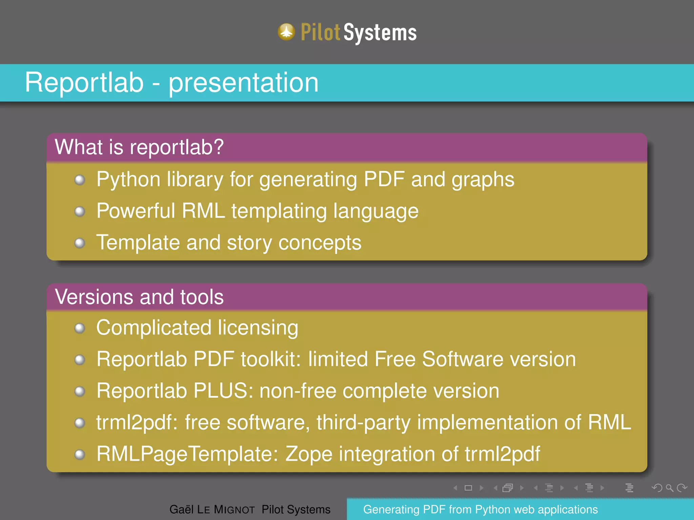Click 'Powerful RML templating language' bullet
Screen dimensions: 694x520
tap(257, 211)
